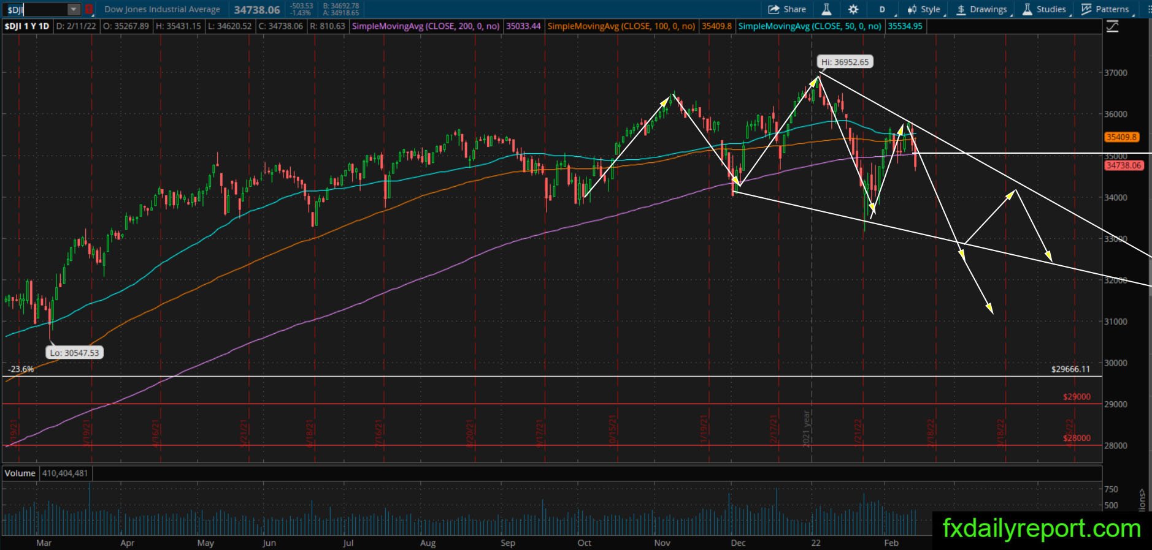Screen dimensions: 1152x550
Task: Click the Volume subgraph label
Action: (x=20, y=473)
